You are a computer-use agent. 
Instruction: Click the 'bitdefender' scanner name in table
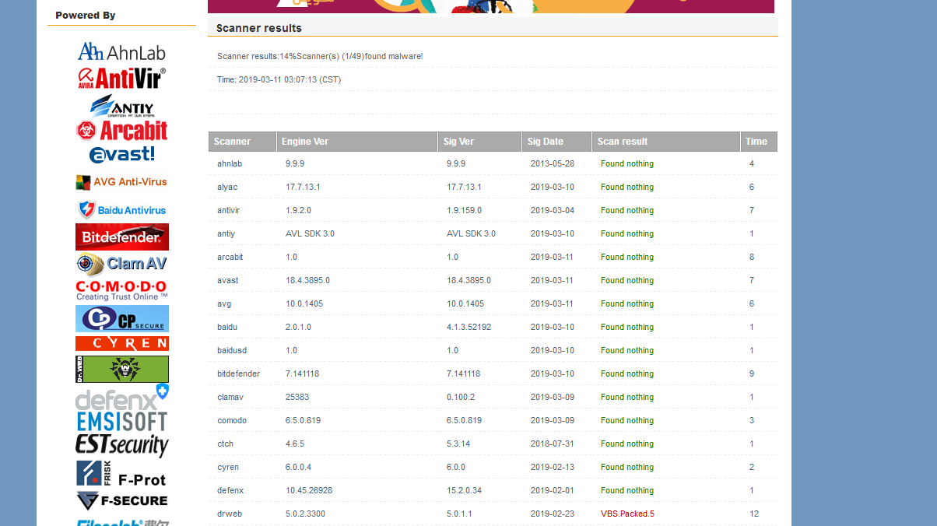(239, 373)
